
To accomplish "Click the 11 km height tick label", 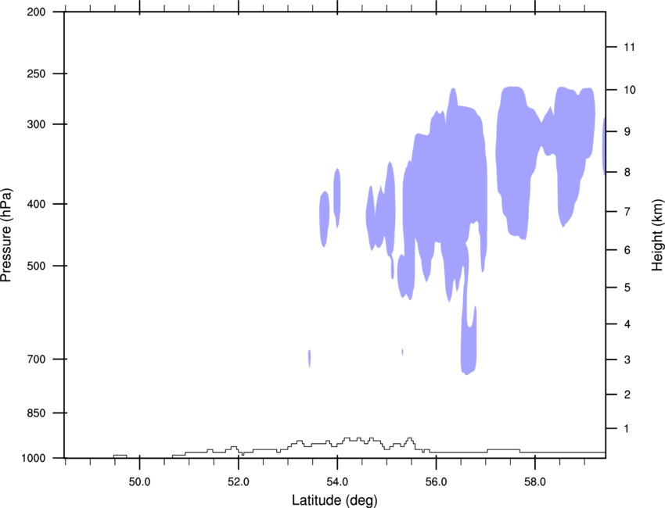I will click(630, 47).
